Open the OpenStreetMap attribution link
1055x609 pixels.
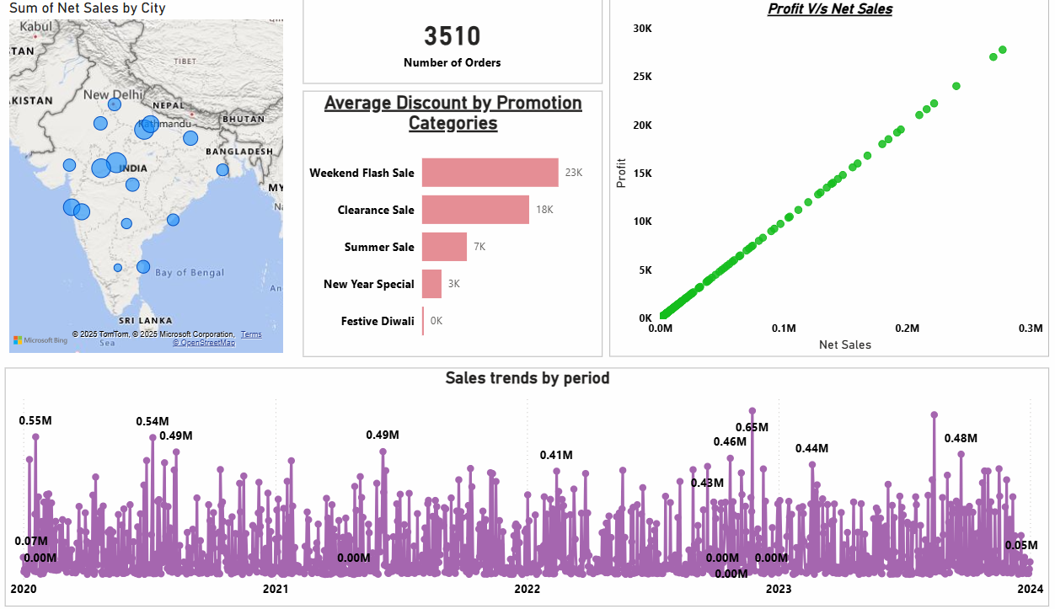[x=204, y=343]
